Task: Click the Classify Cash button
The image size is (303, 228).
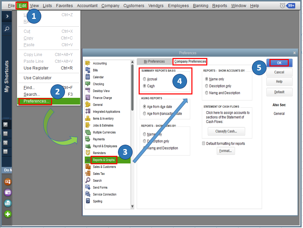Action: 226,131
